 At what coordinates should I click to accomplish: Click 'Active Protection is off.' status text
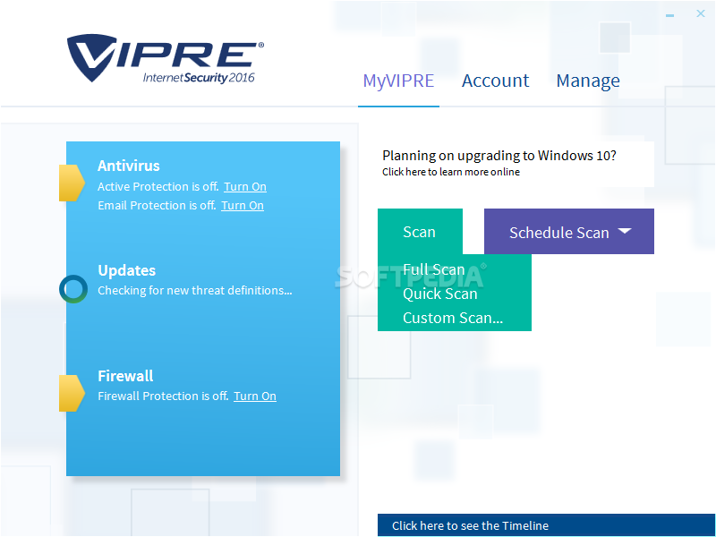coord(158,187)
